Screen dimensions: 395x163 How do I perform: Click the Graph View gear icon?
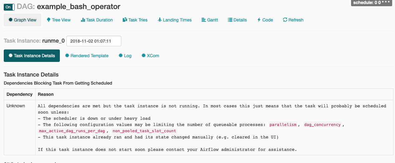click(11, 20)
